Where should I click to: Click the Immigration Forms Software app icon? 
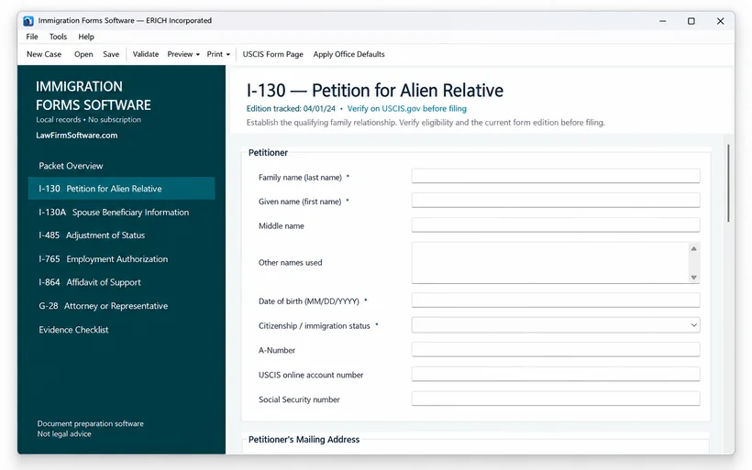click(x=28, y=20)
